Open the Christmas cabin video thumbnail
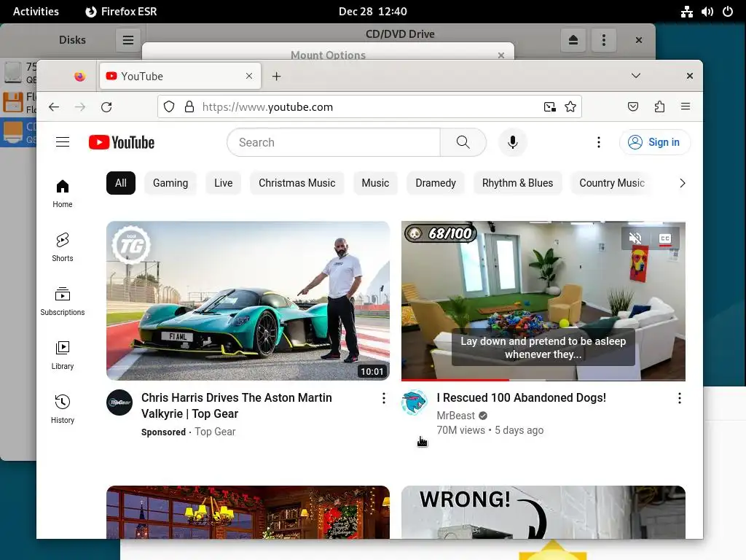 [x=248, y=512]
